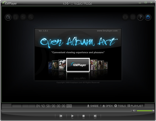Open help with the question mark icon
This screenshot has height=121, width=156.
(140, 17)
